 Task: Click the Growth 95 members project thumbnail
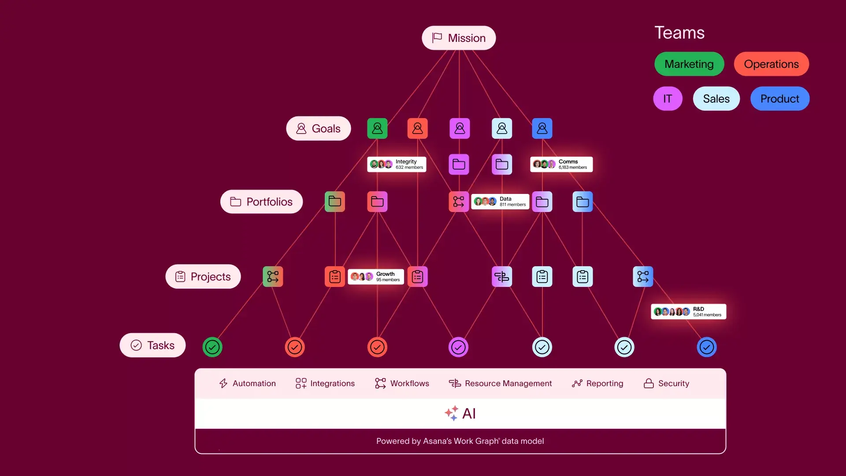point(376,276)
